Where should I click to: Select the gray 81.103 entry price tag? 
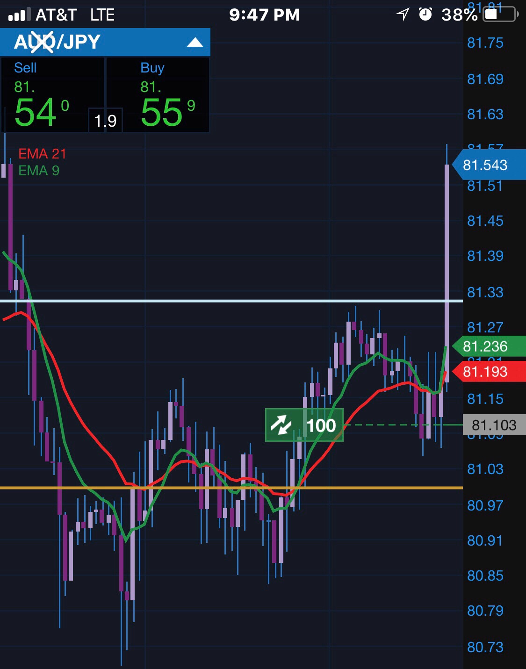[x=494, y=425]
